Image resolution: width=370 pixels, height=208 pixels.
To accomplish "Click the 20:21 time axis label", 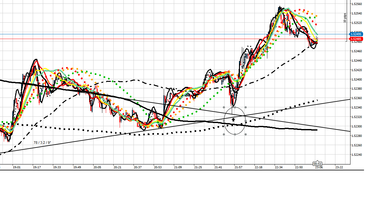I will pos(117,167).
